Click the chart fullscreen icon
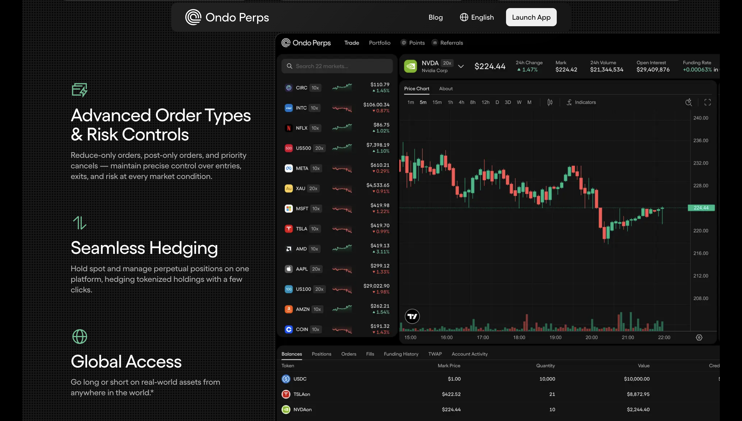 708,102
